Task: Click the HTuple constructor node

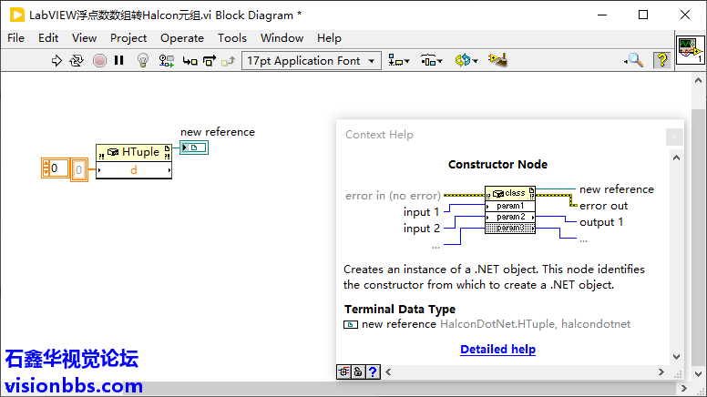Action: (x=133, y=153)
